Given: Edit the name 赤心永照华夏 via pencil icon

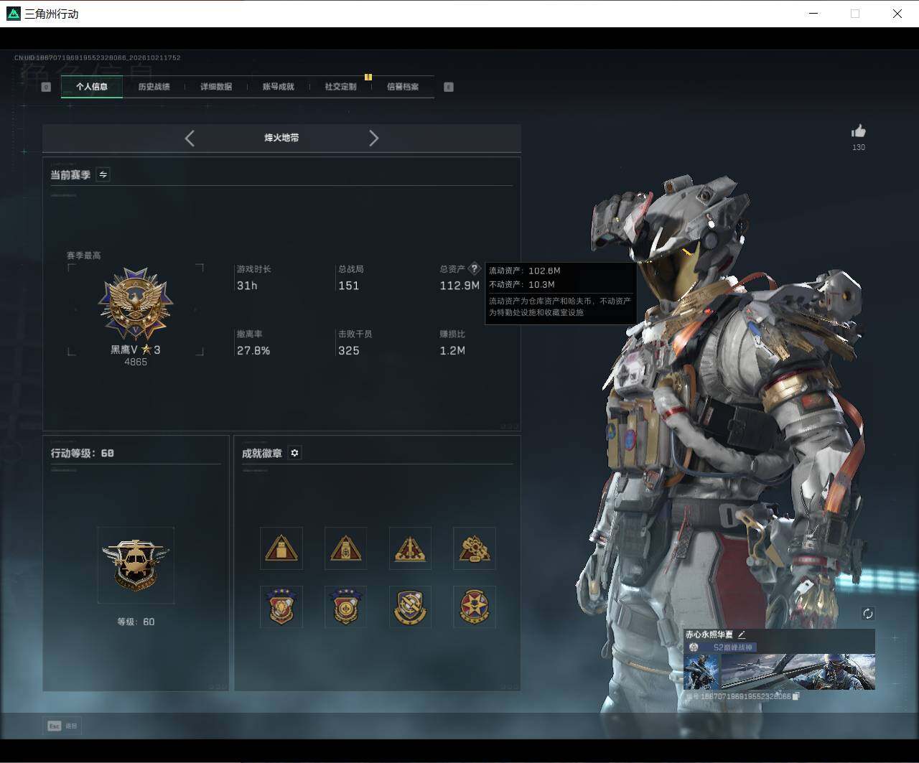Looking at the screenshot, I should click(742, 635).
